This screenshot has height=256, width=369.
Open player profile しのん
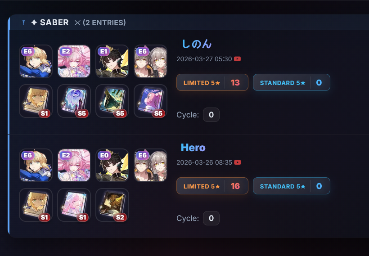197,44
